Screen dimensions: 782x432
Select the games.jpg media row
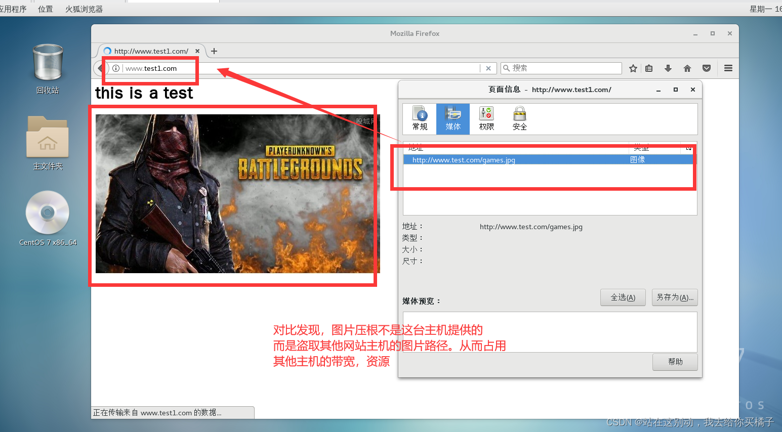point(549,160)
